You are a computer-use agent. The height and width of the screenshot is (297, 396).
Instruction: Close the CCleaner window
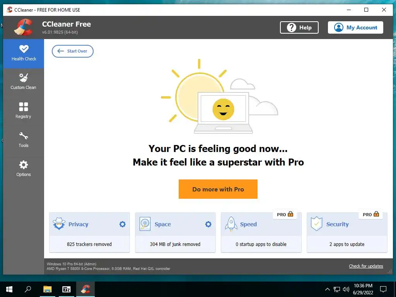[x=384, y=10]
